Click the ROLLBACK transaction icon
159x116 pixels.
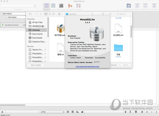(145, 7)
